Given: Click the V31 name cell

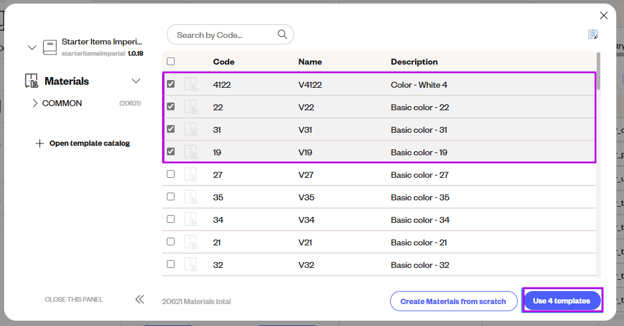Looking at the screenshot, I should pos(305,130).
